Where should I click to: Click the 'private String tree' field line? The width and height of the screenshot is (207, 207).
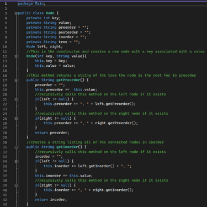53,42
